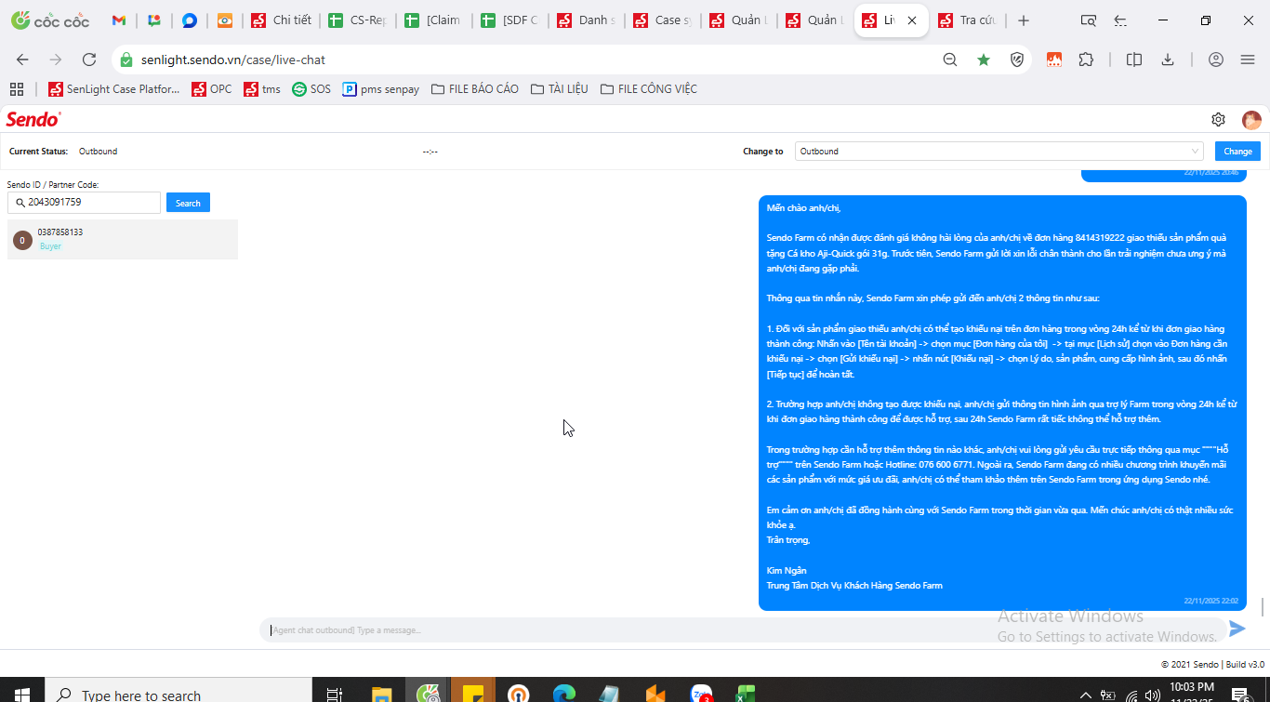This screenshot has width=1270, height=702.
Task: Open the agent profile avatar menu
Action: pos(1251,120)
